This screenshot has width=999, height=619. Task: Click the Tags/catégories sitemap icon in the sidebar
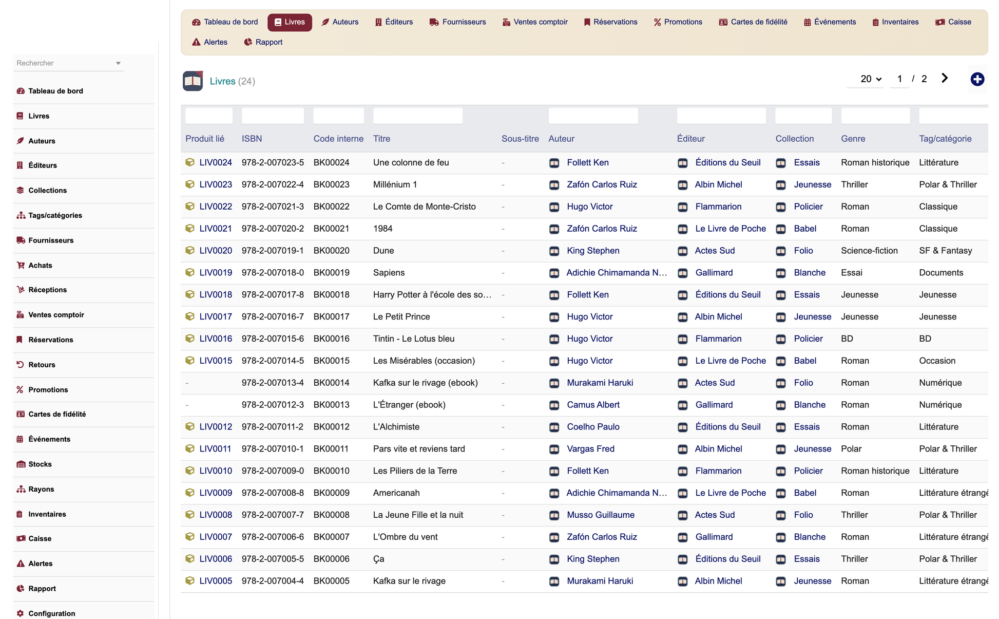point(21,215)
